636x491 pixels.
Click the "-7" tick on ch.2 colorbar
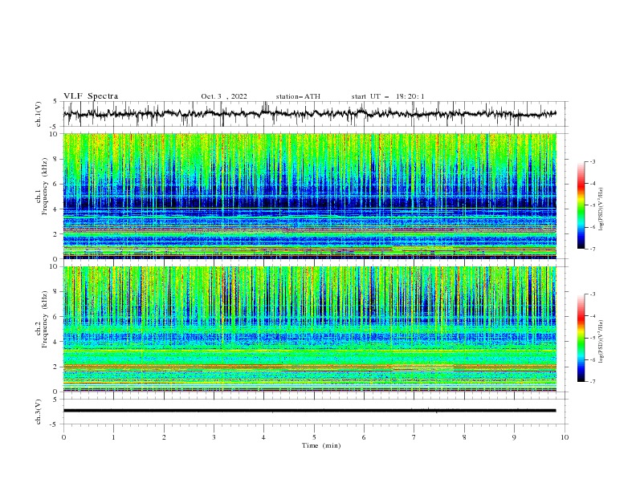pyautogui.click(x=593, y=382)
